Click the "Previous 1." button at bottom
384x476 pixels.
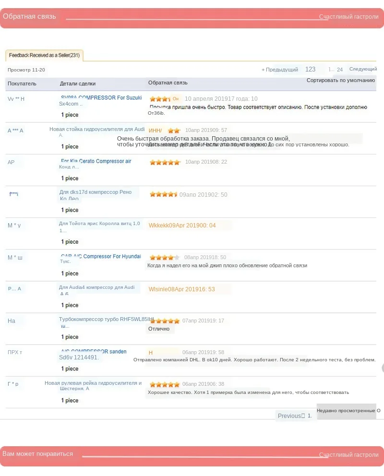click(295, 416)
